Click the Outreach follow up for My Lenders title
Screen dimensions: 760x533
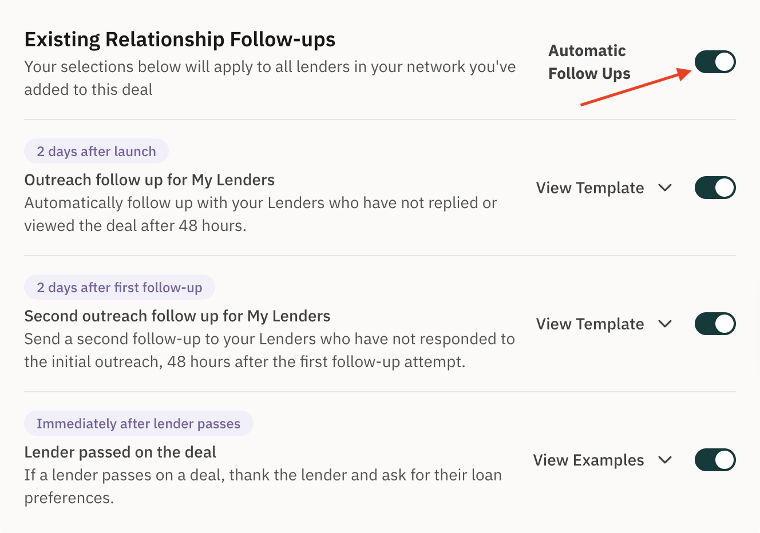pyautogui.click(x=149, y=180)
